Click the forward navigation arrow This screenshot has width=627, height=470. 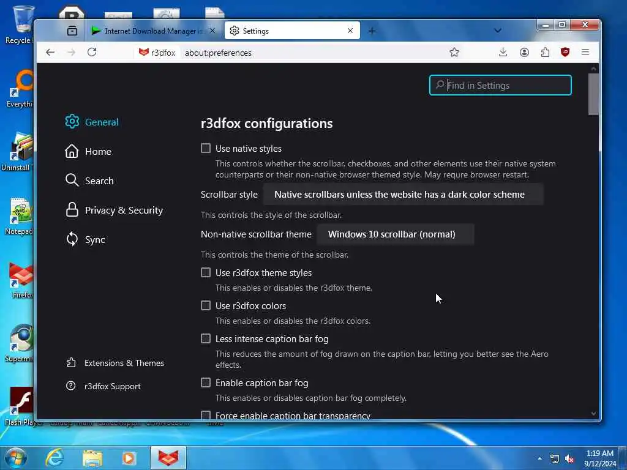71,53
